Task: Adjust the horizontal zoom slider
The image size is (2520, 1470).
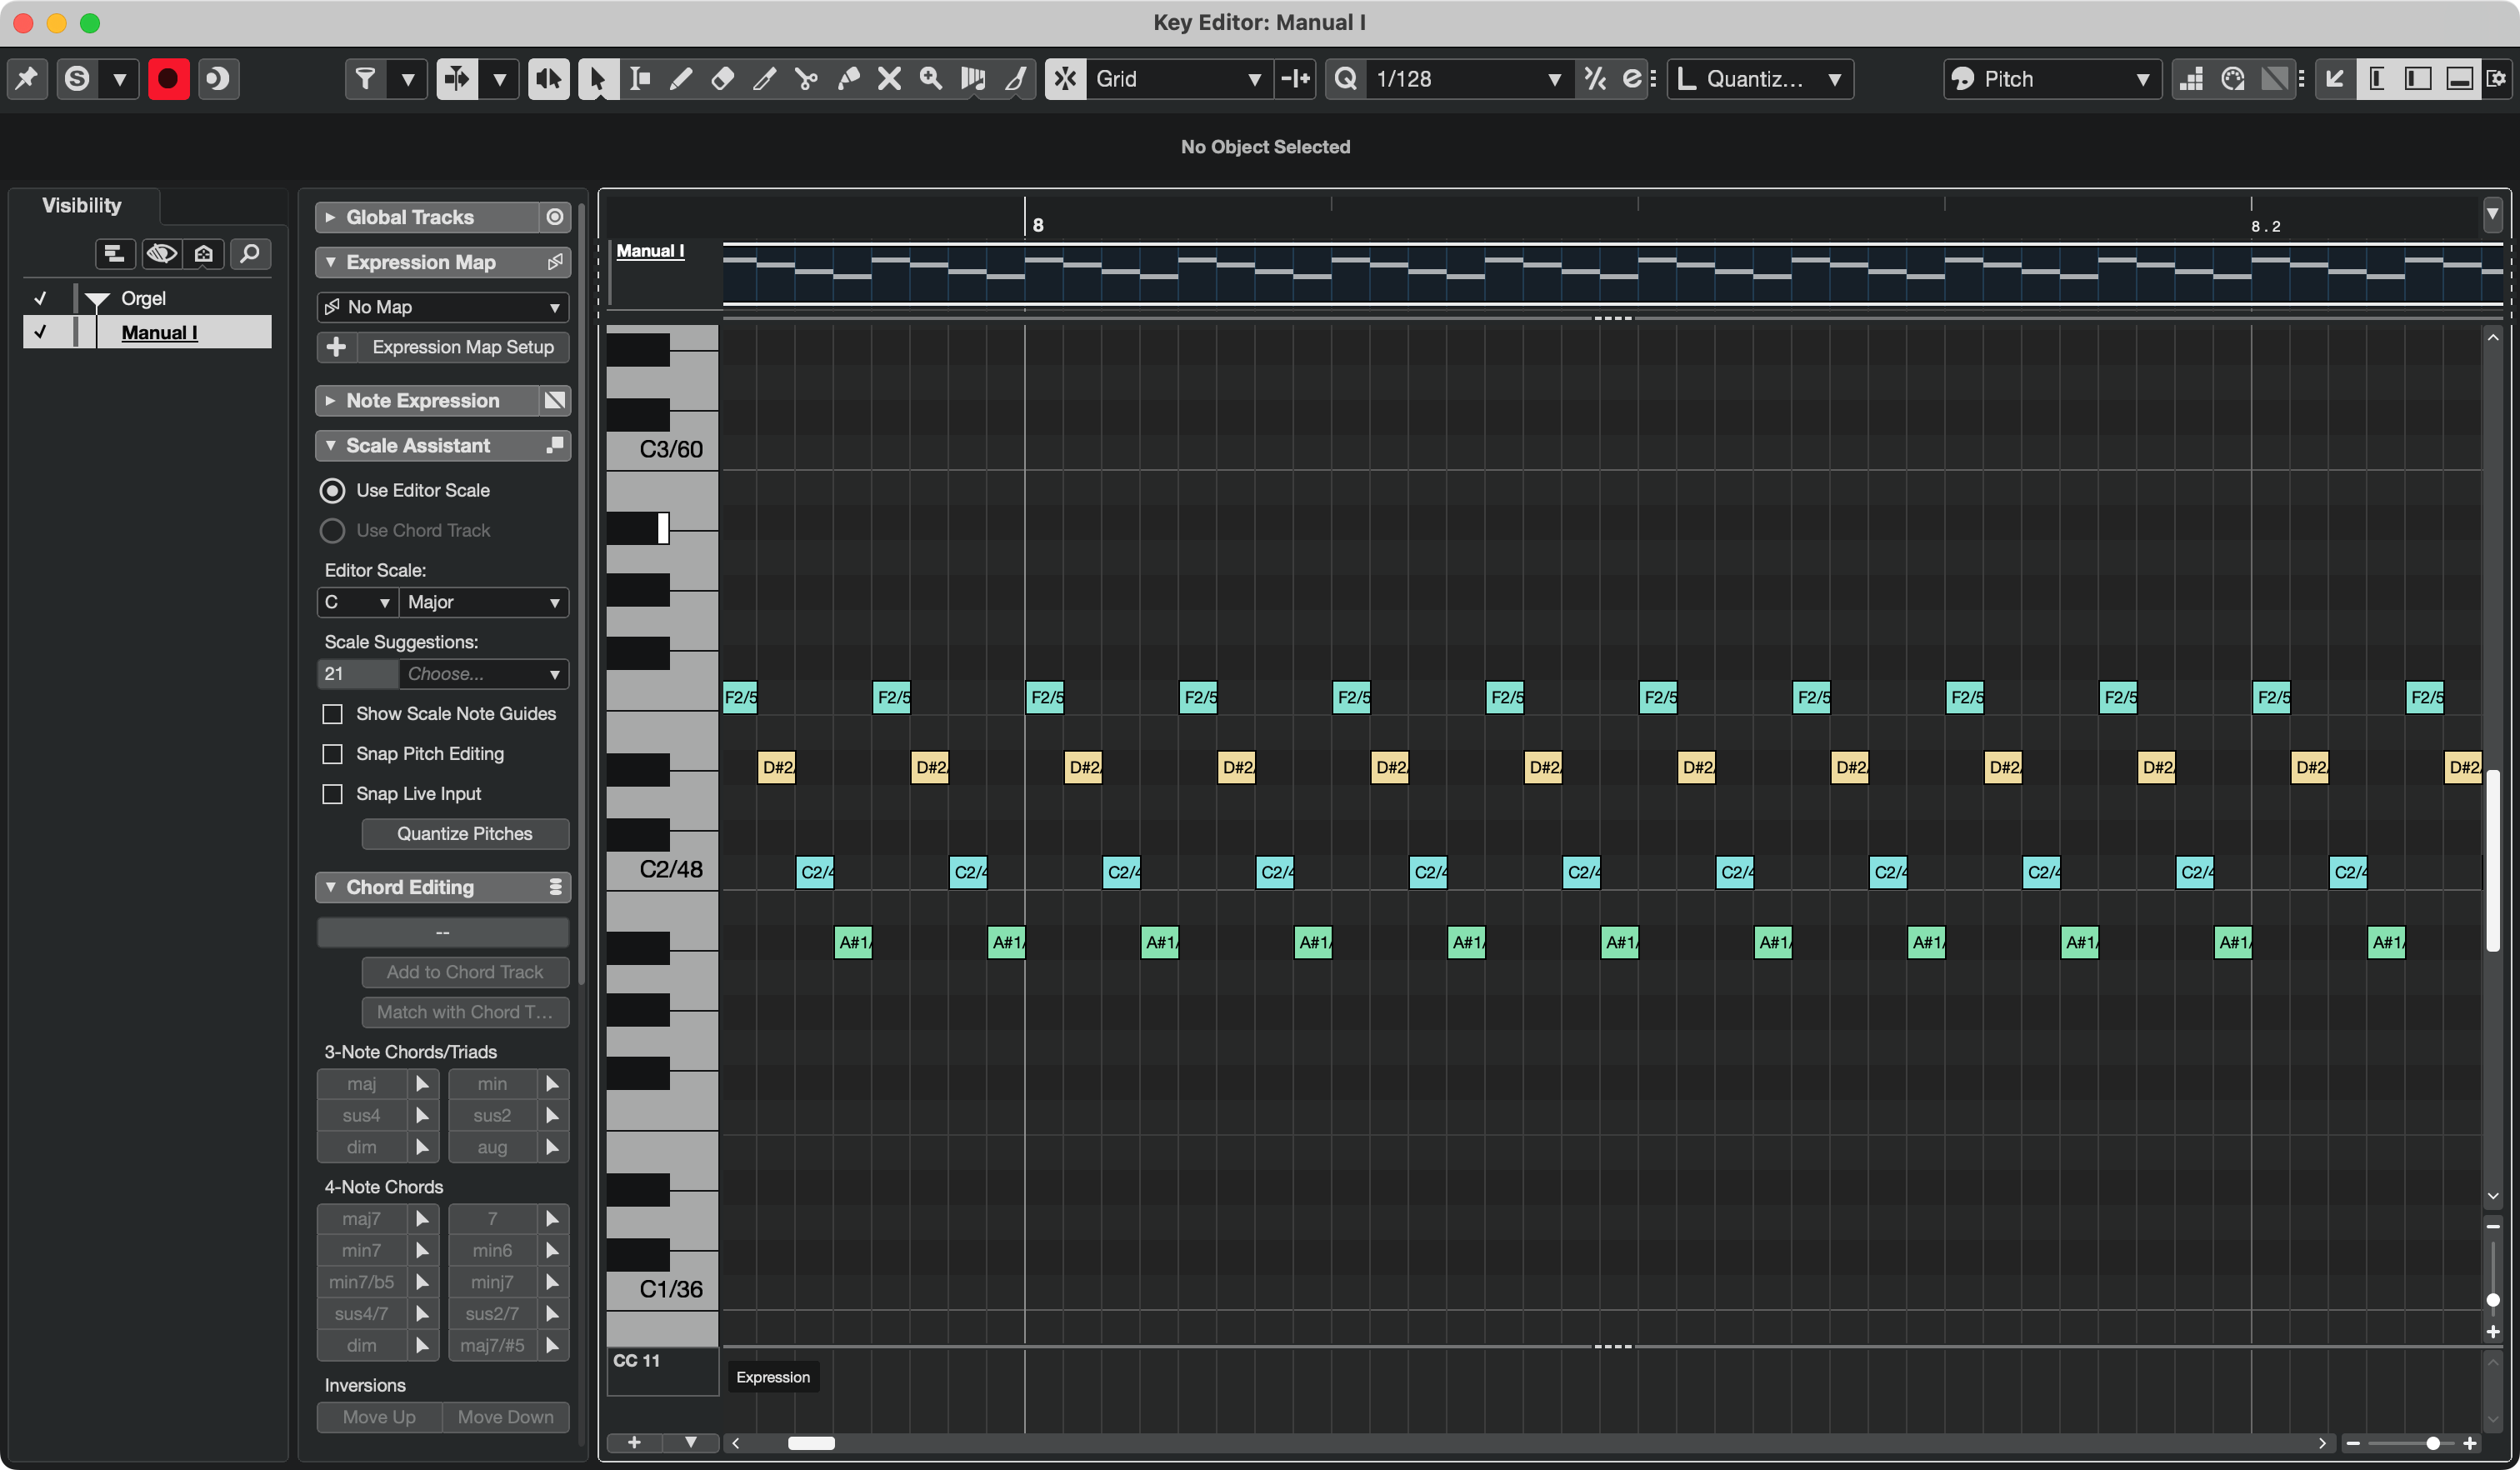Action: 2432,1443
